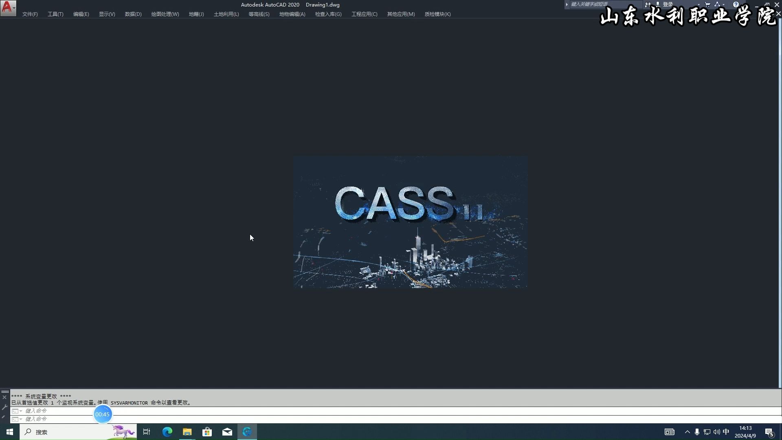Toggle the 中 input method indicator

coord(726,432)
